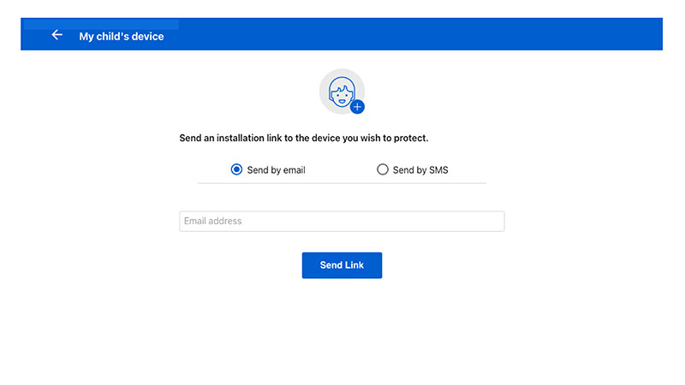Screen dimensions: 685x385
Task: Click the Send by email label text
Action: coord(276,169)
